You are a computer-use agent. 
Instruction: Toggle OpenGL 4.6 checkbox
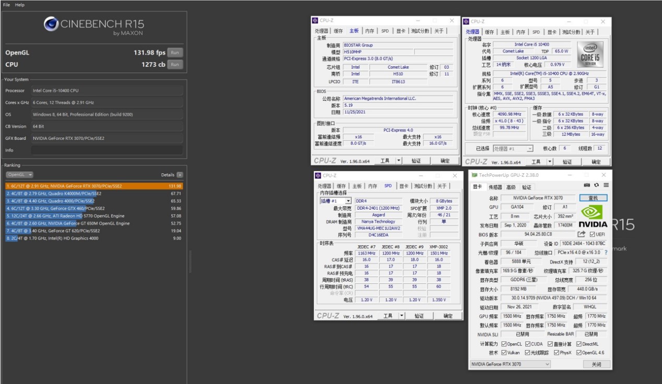click(578, 353)
